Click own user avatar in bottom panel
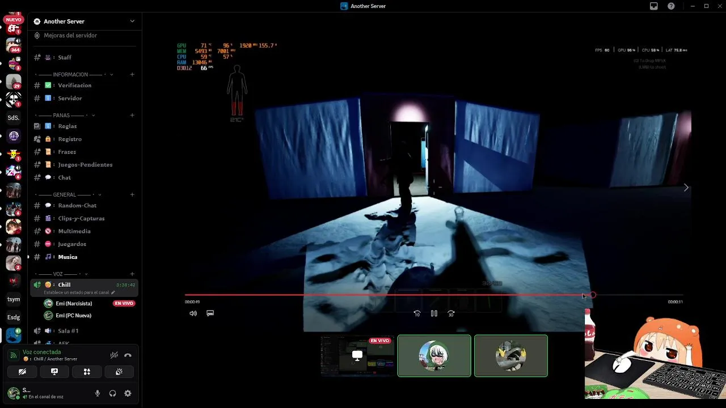Image resolution: width=726 pixels, height=408 pixels. pos(14,393)
